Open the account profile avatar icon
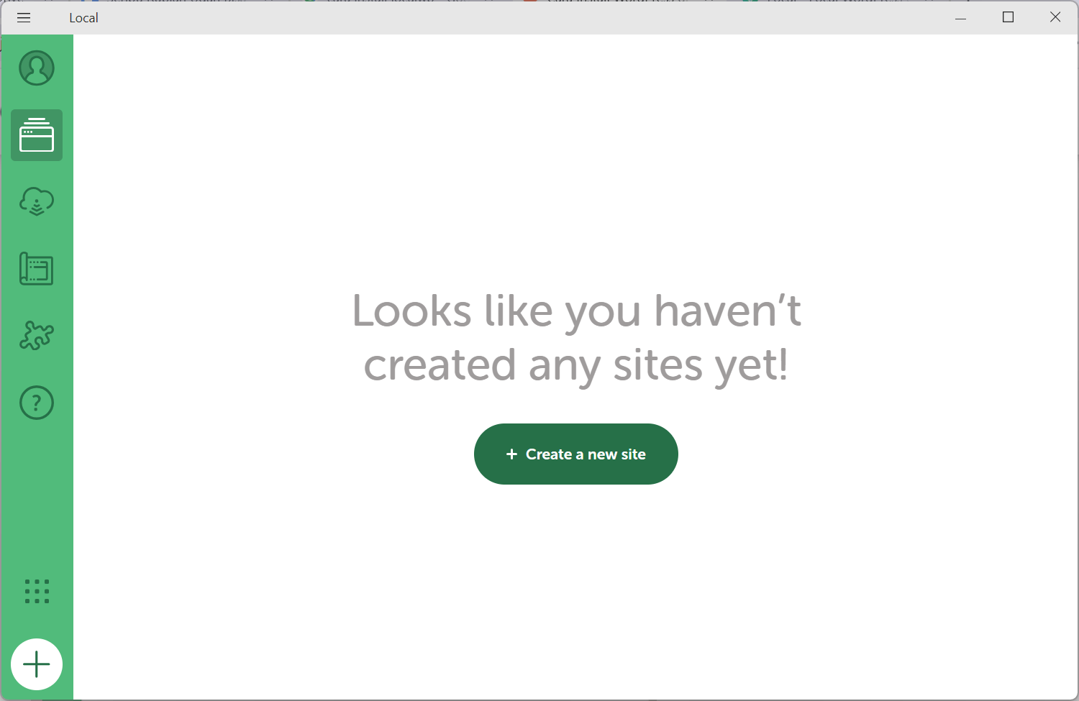Viewport: 1079px width, 701px height. pyautogui.click(x=37, y=68)
